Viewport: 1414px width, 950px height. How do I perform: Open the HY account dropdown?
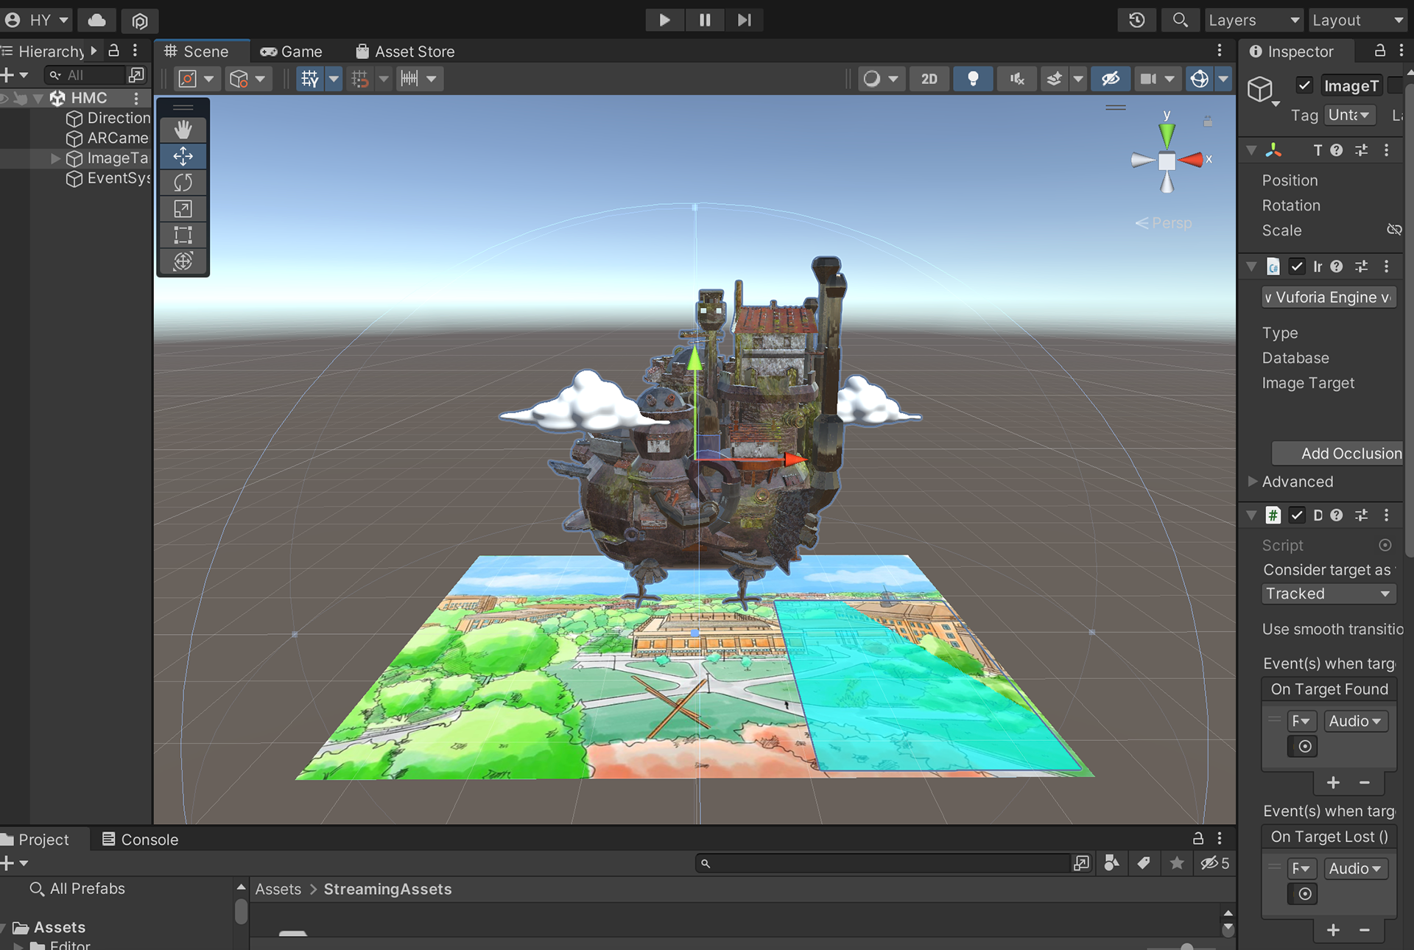point(37,20)
